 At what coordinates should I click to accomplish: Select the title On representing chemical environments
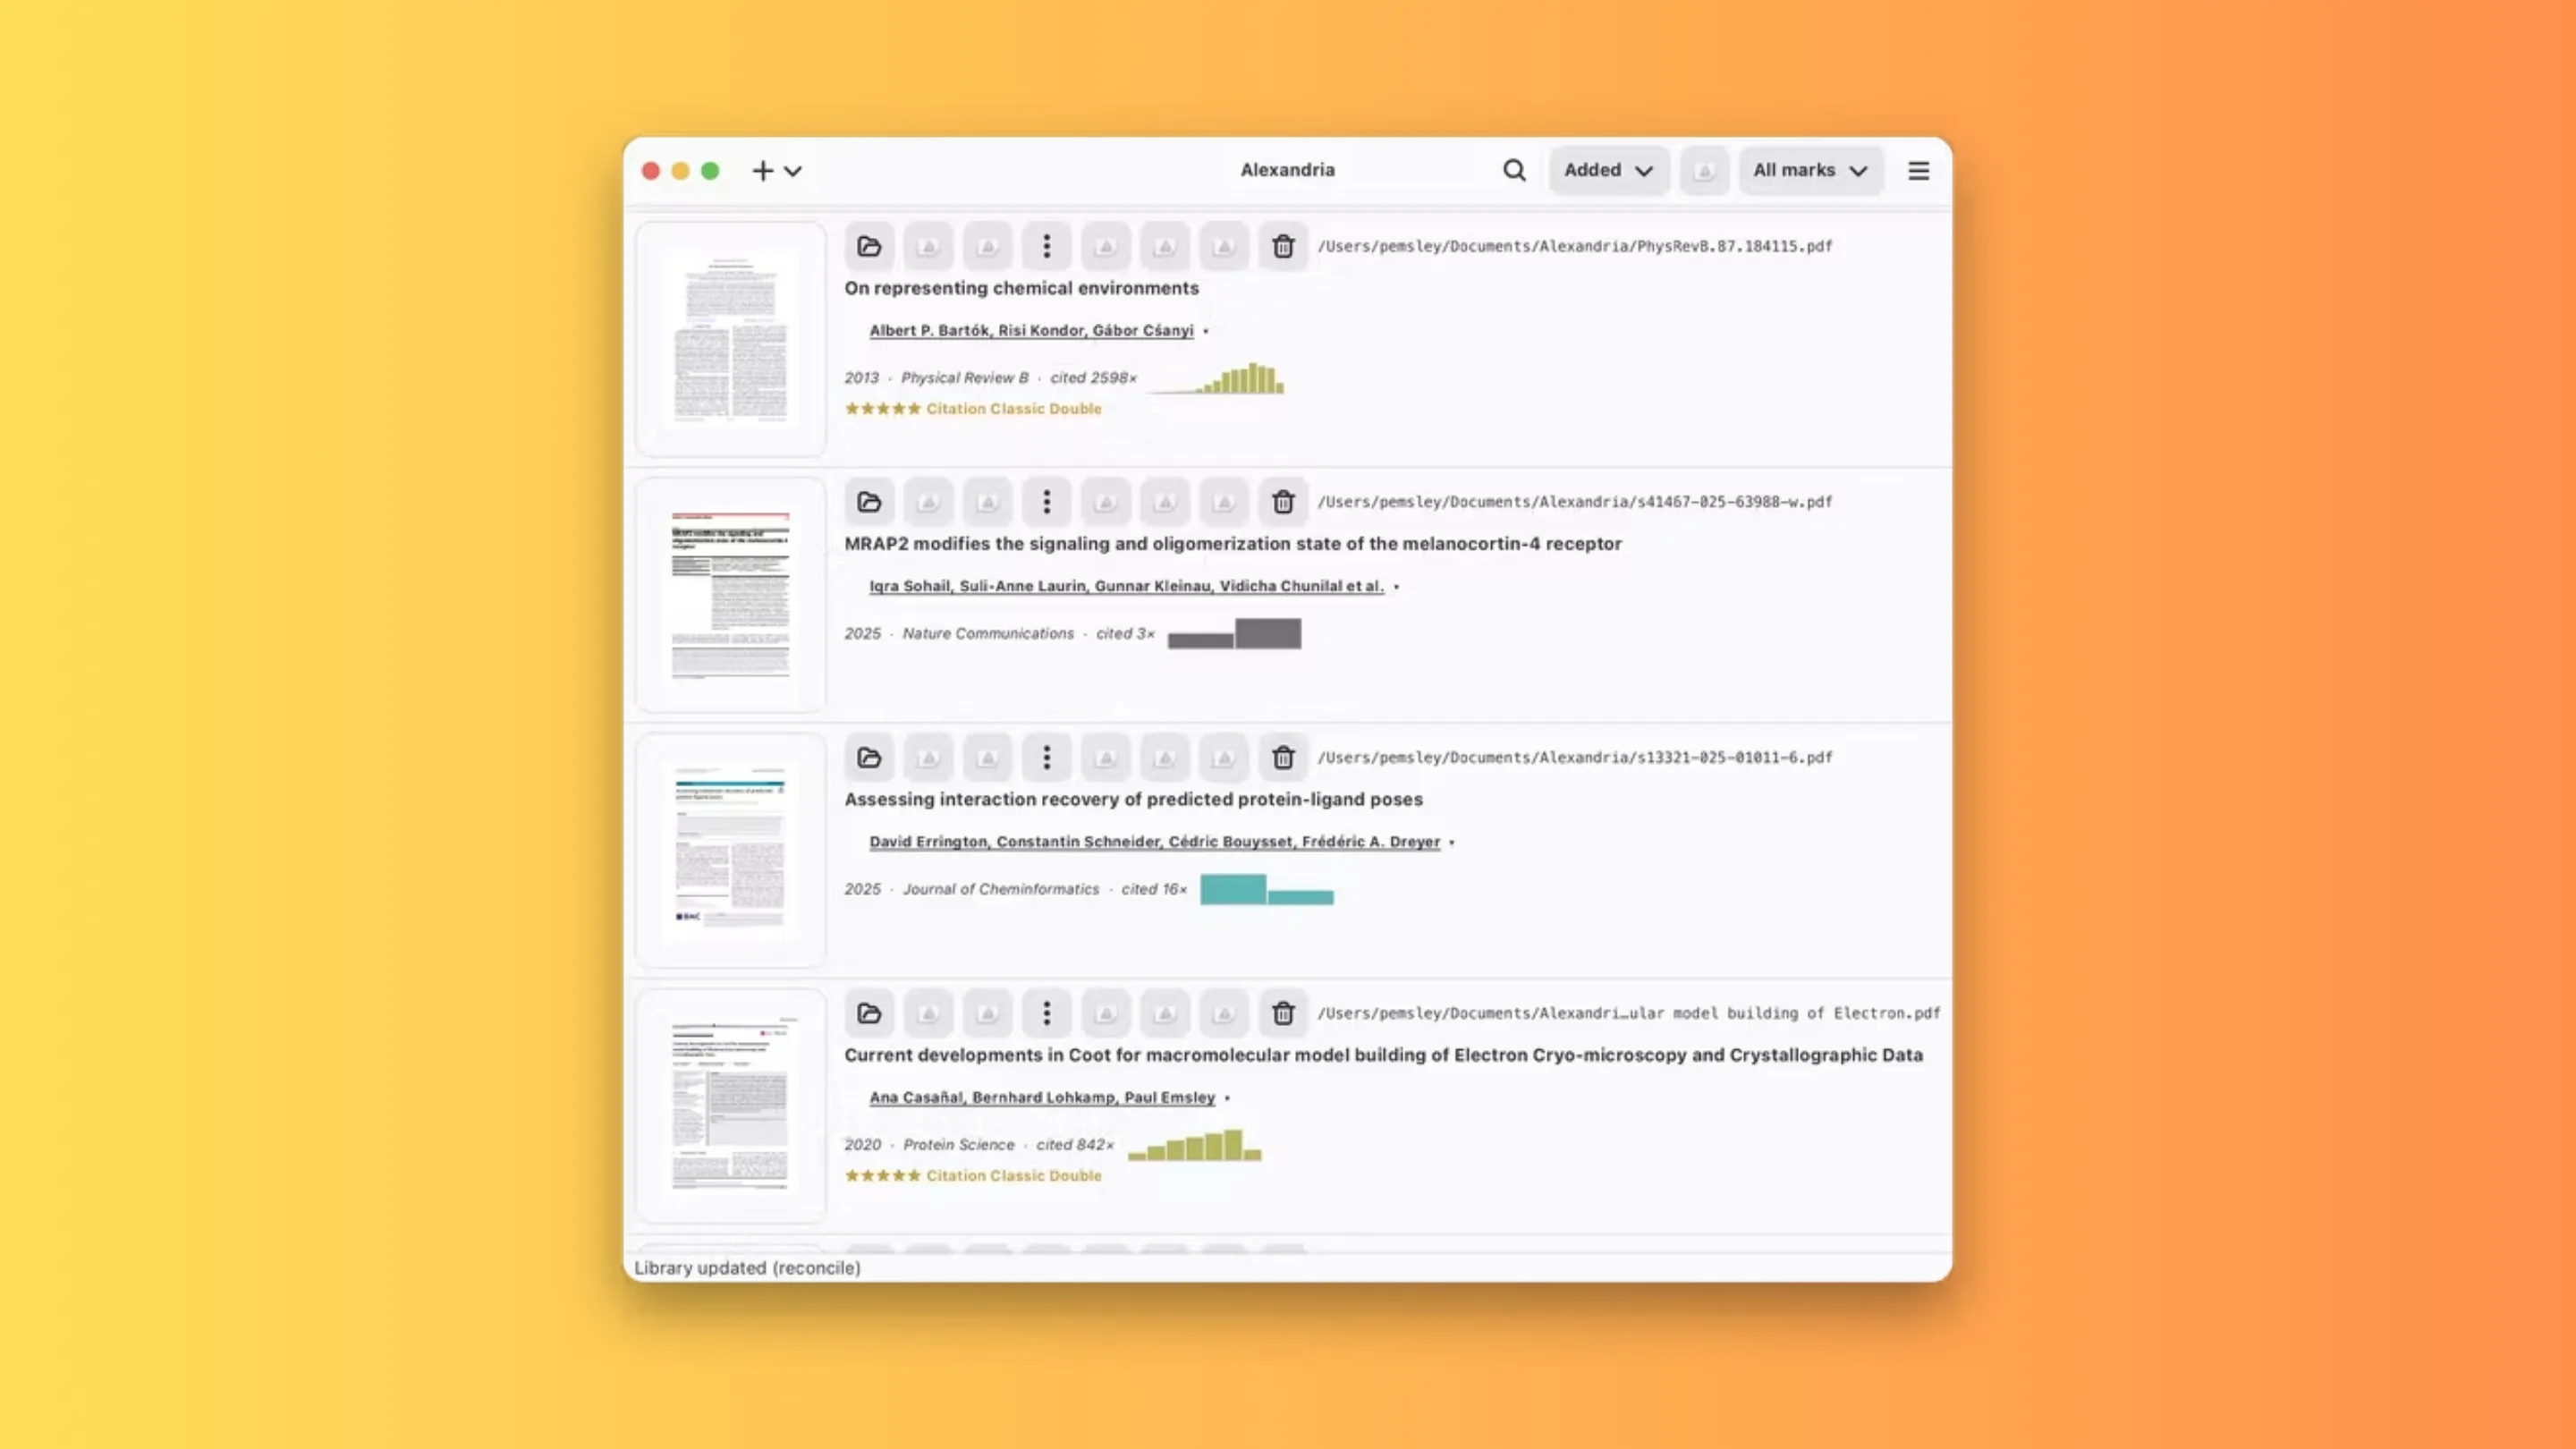(x=1021, y=288)
